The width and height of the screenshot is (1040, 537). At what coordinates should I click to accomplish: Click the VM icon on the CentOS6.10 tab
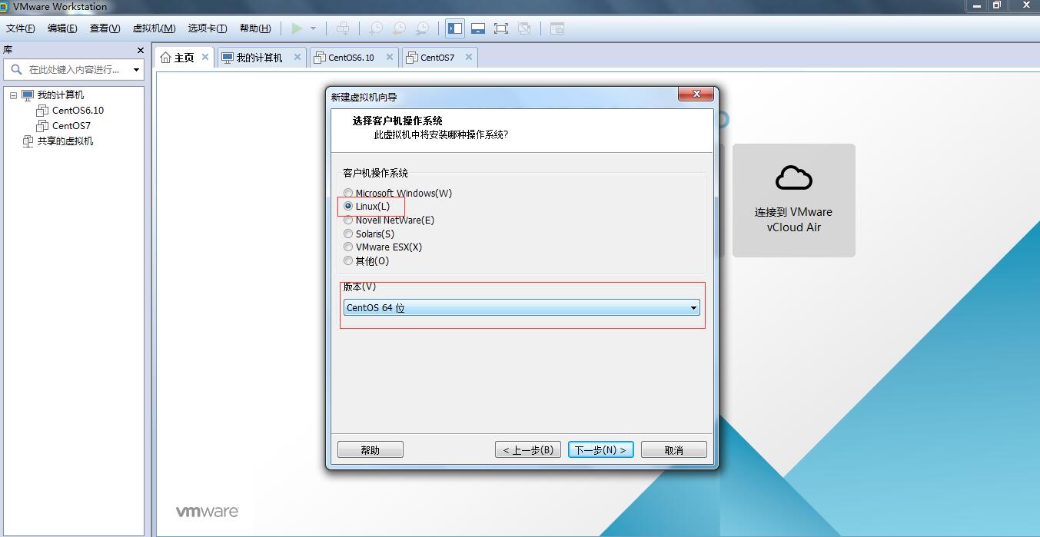coord(320,58)
